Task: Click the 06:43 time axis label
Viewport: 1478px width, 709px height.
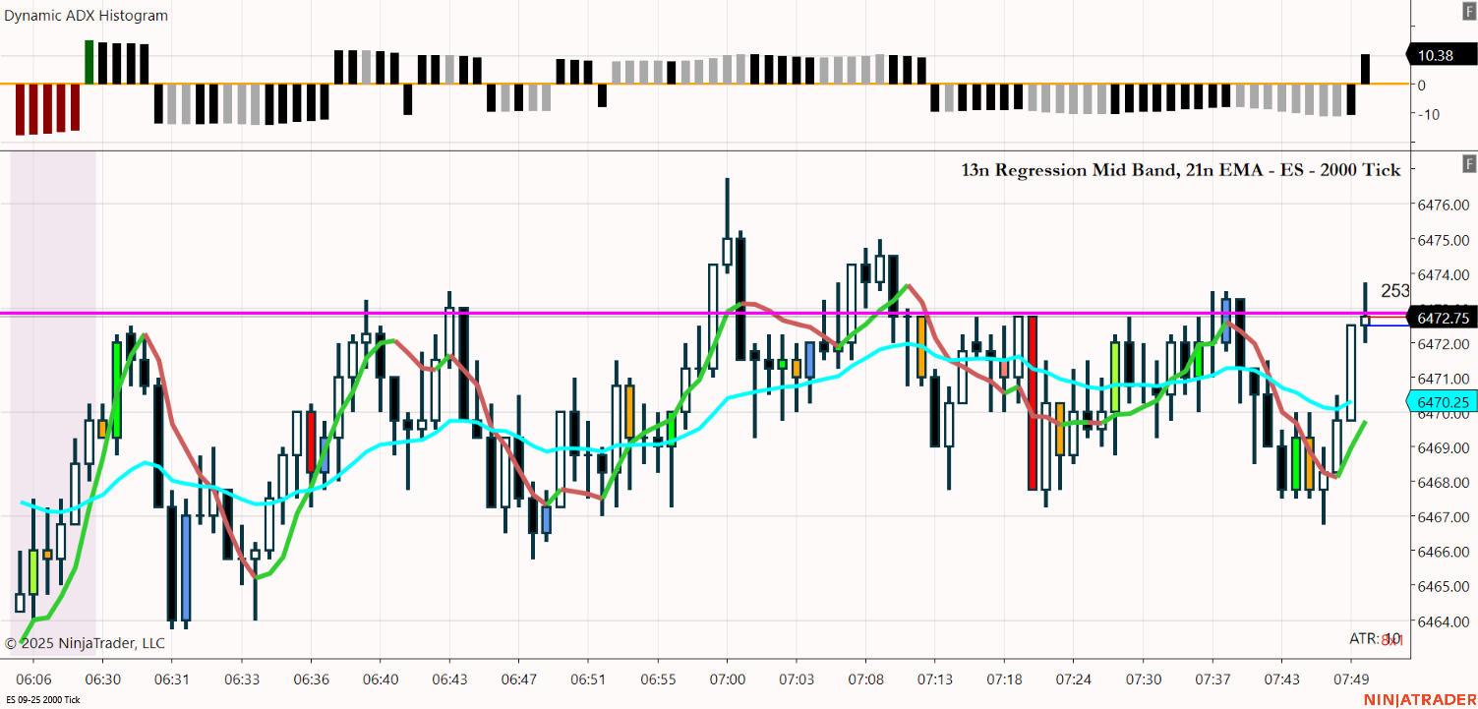Action: tap(449, 679)
